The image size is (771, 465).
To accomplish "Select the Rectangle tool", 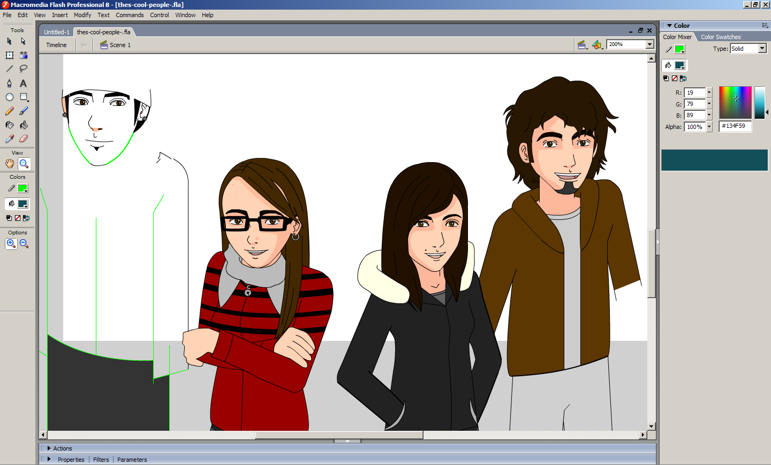I will (23, 97).
